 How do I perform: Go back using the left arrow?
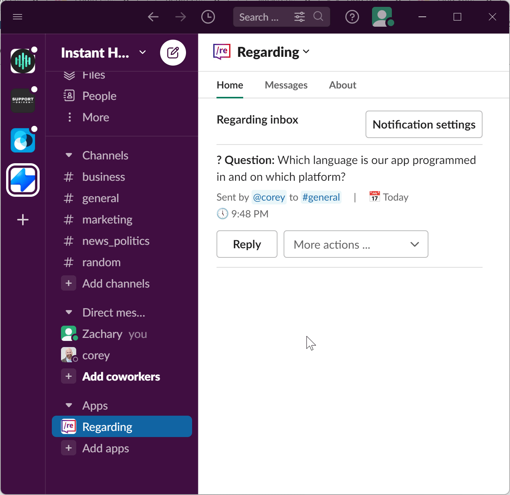pyautogui.click(x=153, y=17)
